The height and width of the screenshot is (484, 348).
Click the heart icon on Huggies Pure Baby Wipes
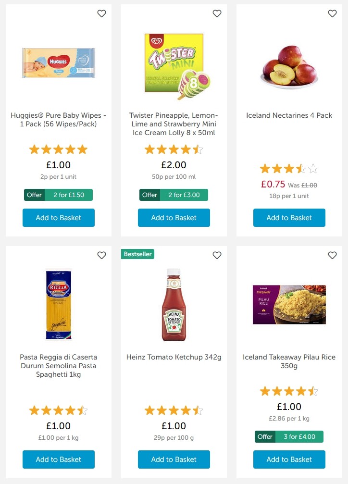[x=101, y=13]
